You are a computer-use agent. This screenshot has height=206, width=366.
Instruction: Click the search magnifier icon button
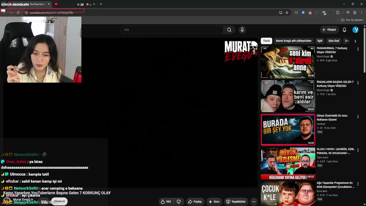coord(229,30)
